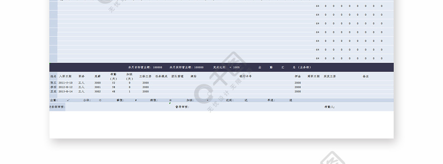This screenshot has width=443, height=164.
Task: Select attendance days value 58
Action: [x=114, y=87]
